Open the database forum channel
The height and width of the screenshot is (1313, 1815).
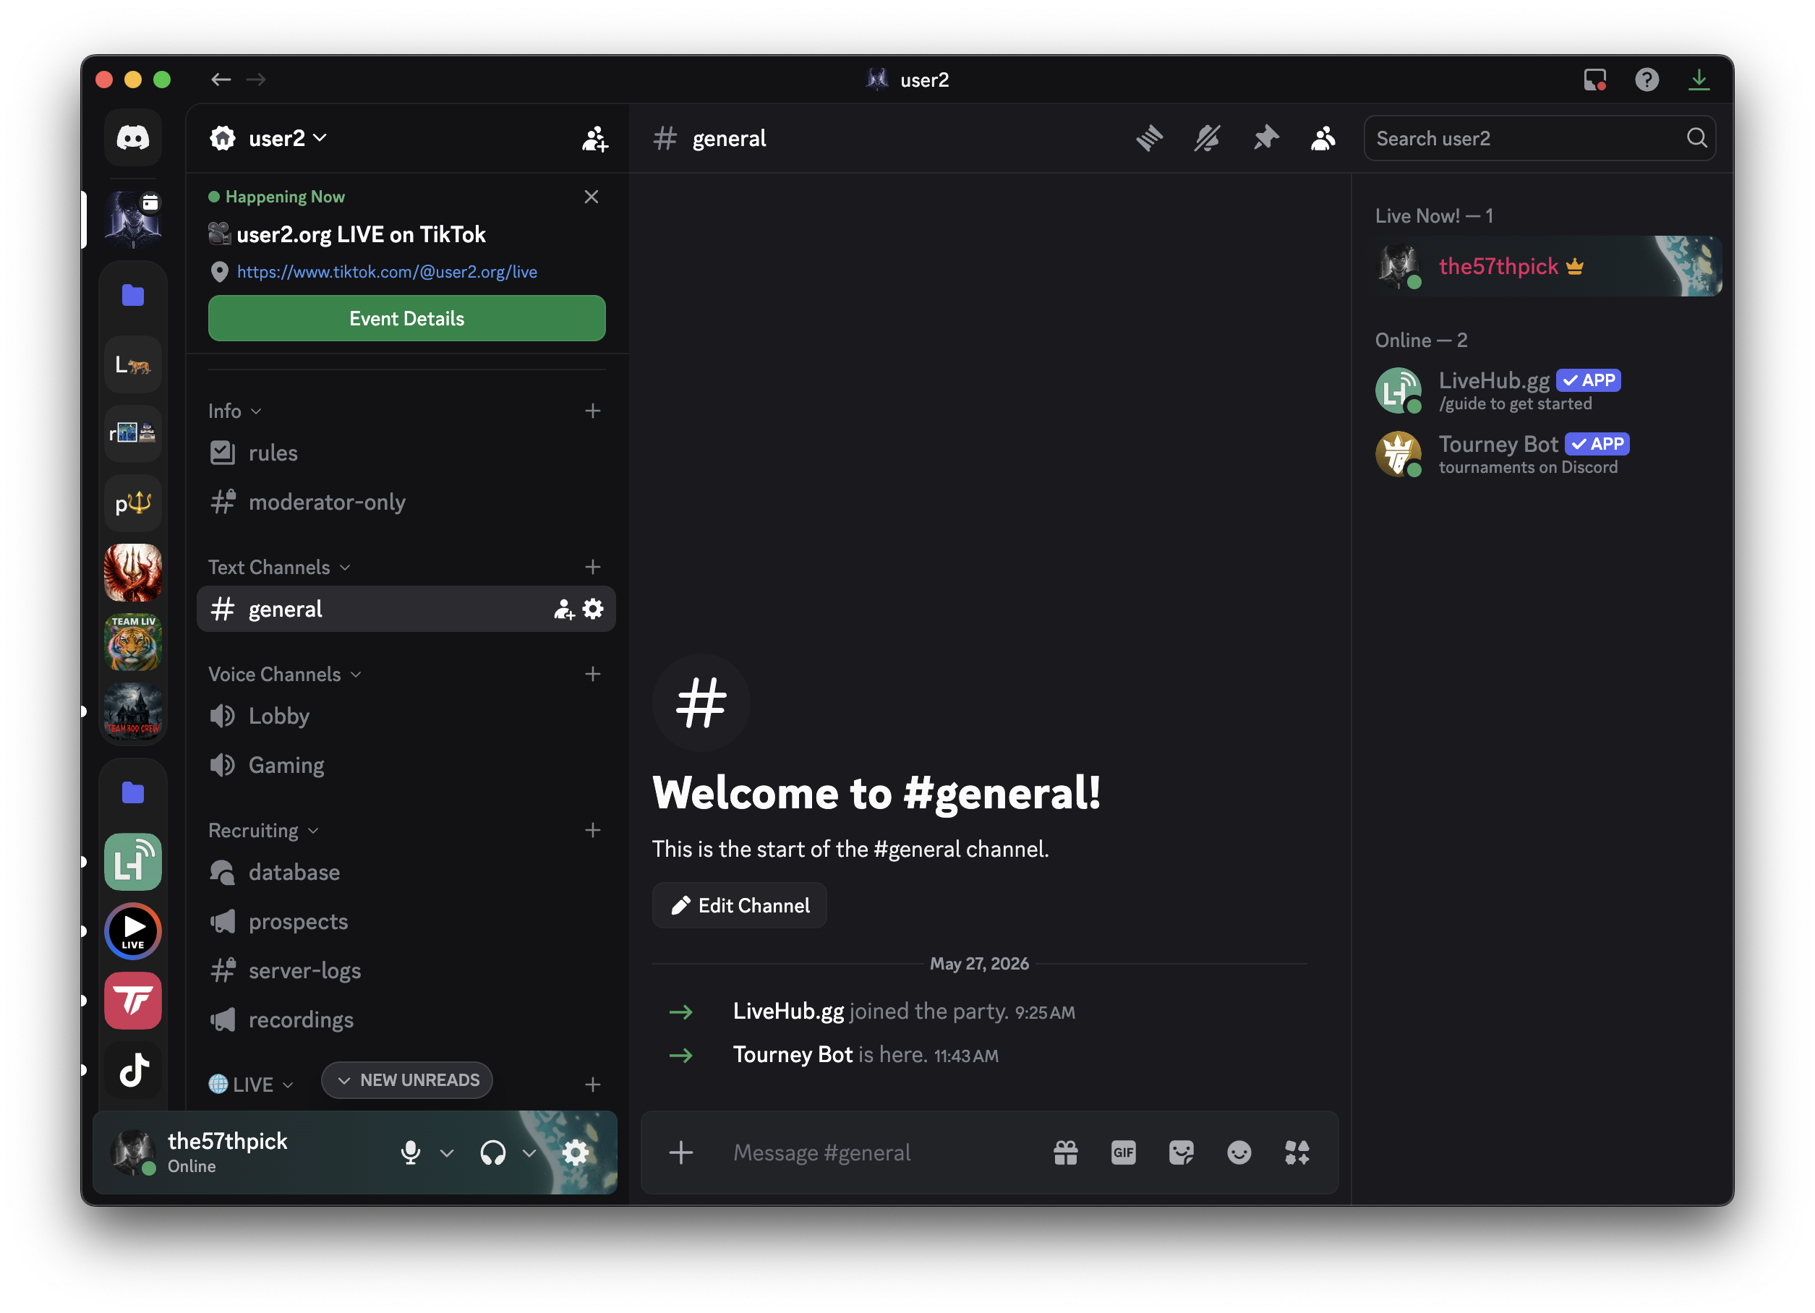click(x=406, y=871)
